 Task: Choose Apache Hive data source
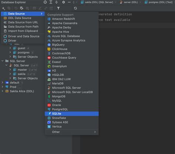pyautogui.click(x=72, y=32)
